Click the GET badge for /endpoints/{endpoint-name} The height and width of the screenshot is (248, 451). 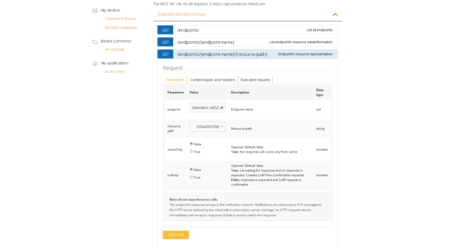point(165,42)
